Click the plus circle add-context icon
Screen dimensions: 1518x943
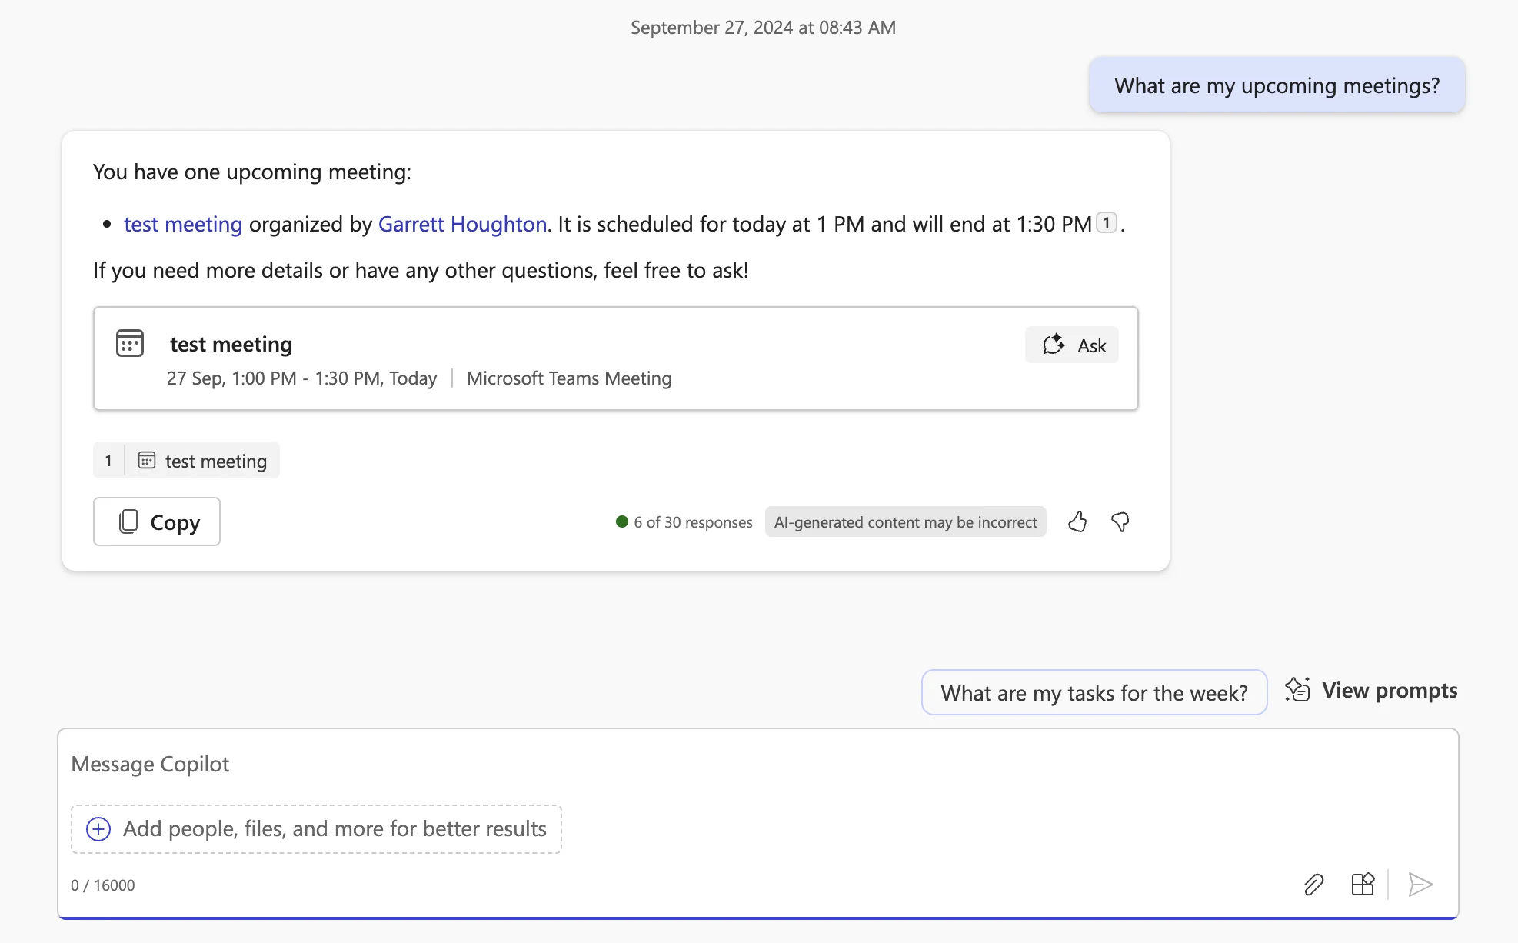pyautogui.click(x=98, y=829)
